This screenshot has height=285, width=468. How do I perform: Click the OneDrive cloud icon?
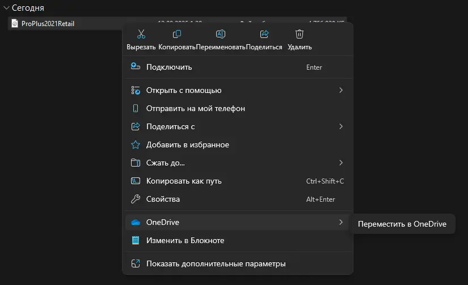pos(136,223)
